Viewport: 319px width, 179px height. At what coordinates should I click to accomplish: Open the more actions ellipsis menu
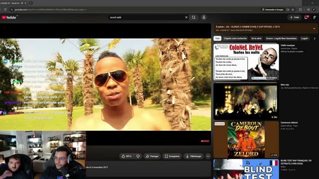[x=208, y=156]
